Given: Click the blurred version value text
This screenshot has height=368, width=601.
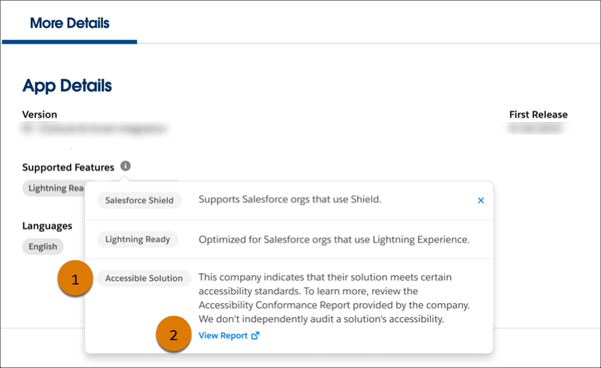Looking at the screenshot, I should [x=94, y=129].
